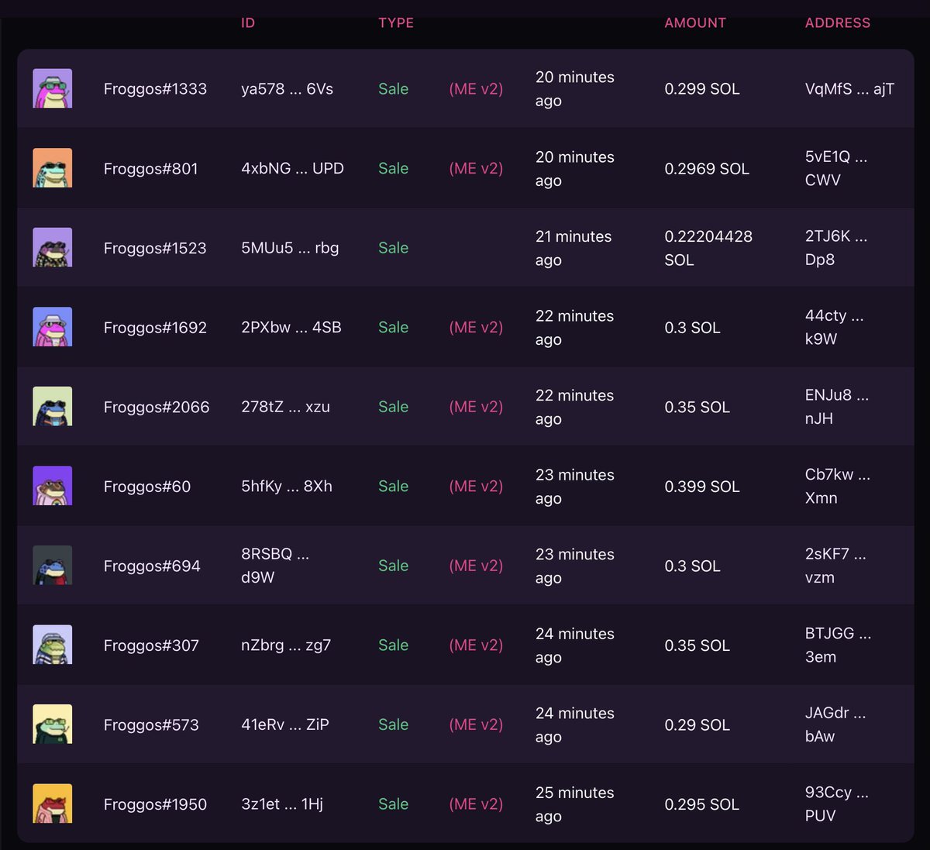
Task: Open the Froggos#1950 NFT thumbnail
Action: click(x=52, y=804)
